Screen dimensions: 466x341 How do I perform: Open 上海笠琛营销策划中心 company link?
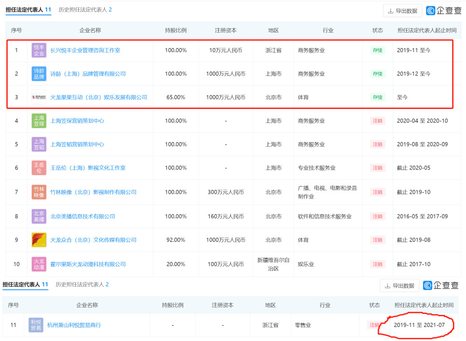(77, 121)
